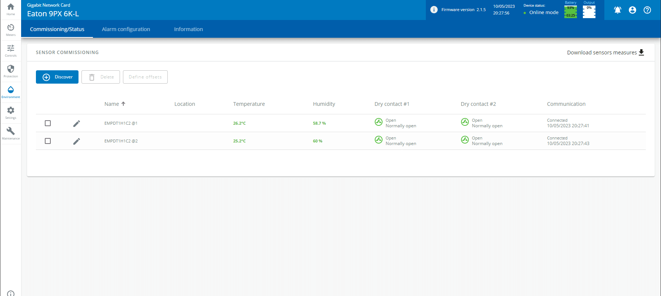Click the date 10/05/2023 in header
The image size is (661, 296).
tap(504, 6)
